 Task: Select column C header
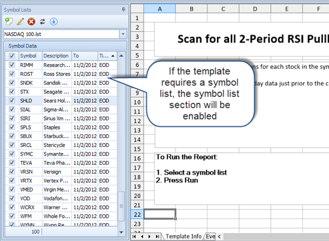pos(224,9)
